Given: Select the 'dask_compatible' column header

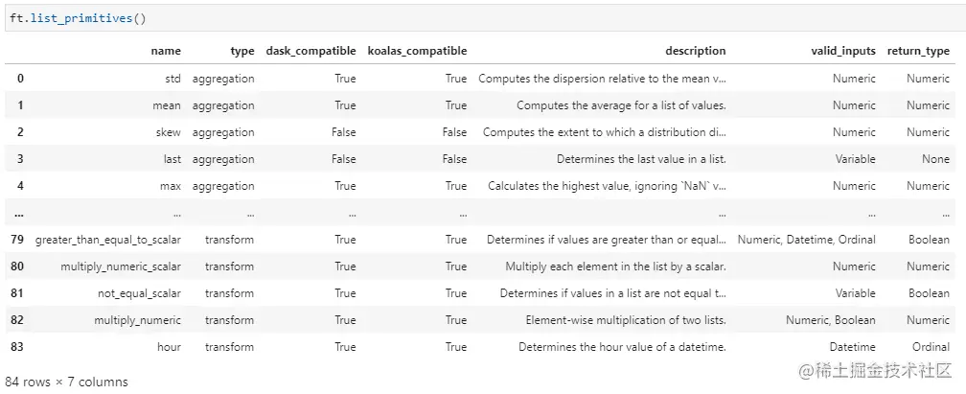Looking at the screenshot, I should point(310,51).
